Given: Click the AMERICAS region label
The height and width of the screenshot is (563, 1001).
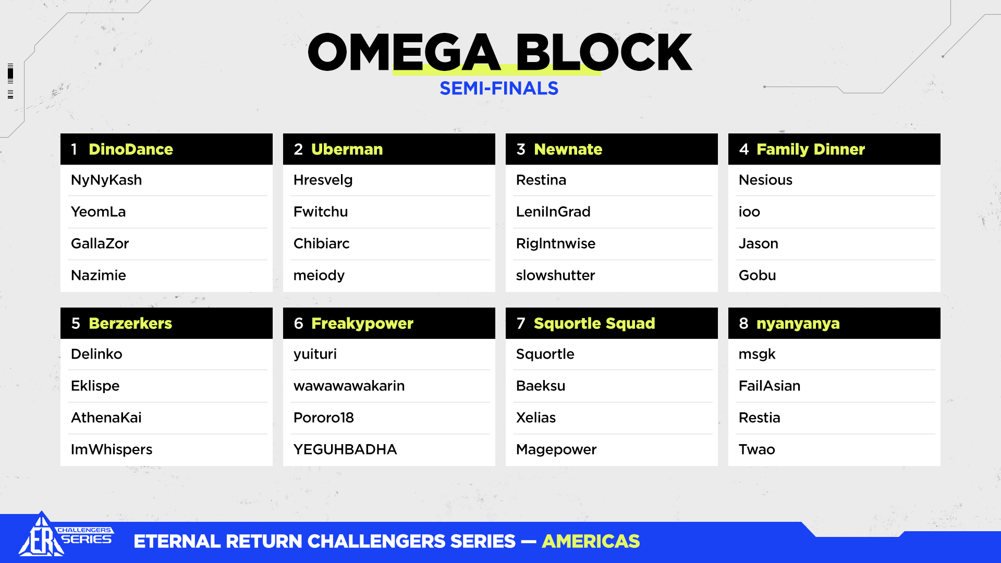Looking at the screenshot, I should point(591,541).
